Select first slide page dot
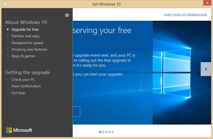This screenshot has height=139, width=213. point(100,132)
